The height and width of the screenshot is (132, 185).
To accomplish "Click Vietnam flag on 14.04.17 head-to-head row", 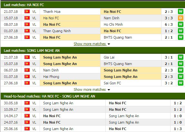I will [x=27, y=116].
